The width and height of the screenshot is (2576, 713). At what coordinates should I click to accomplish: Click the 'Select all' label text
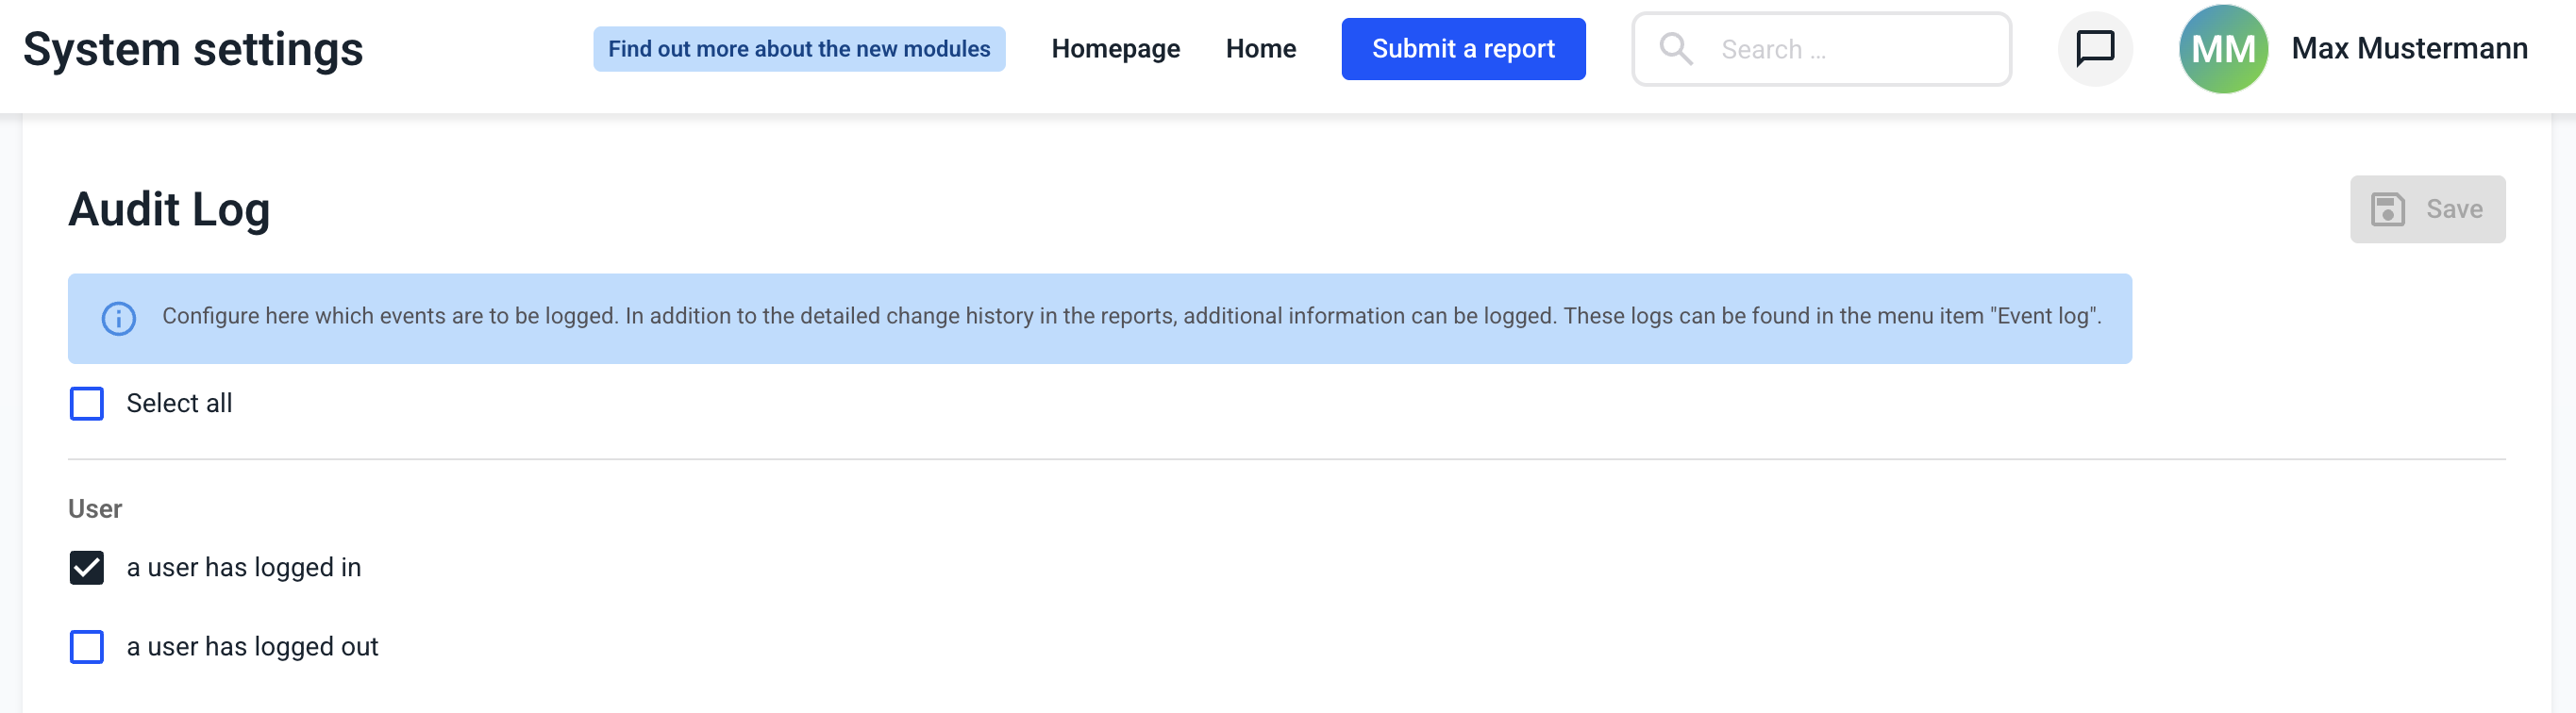pyautogui.click(x=179, y=404)
